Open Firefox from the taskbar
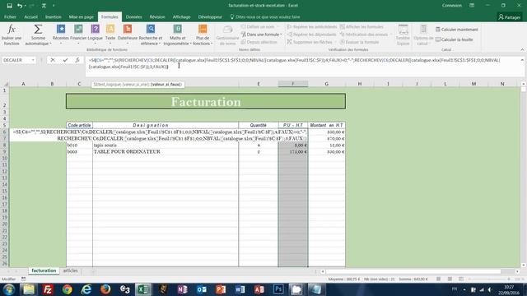 [105, 289]
